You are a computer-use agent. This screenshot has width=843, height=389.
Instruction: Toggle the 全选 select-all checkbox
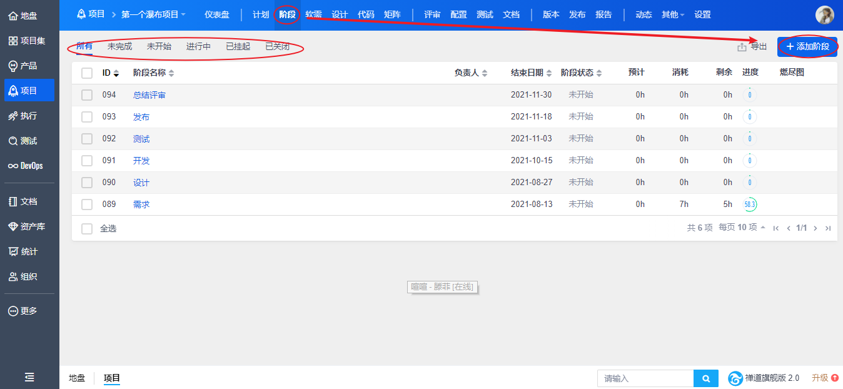click(87, 229)
